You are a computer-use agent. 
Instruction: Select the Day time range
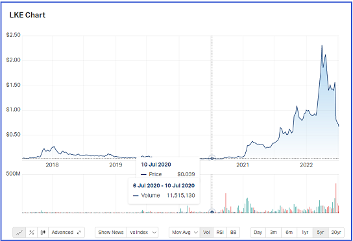258,232
